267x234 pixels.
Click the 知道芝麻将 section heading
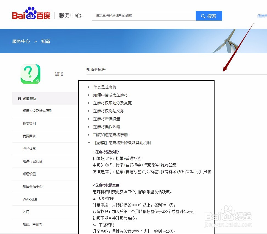[96, 69]
